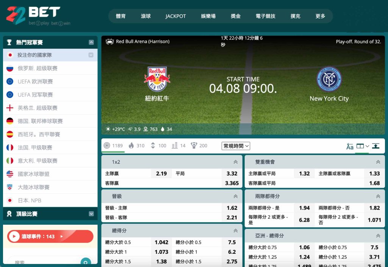Open the 體育 sports menu
The height and width of the screenshot is (267, 388).
(121, 16)
